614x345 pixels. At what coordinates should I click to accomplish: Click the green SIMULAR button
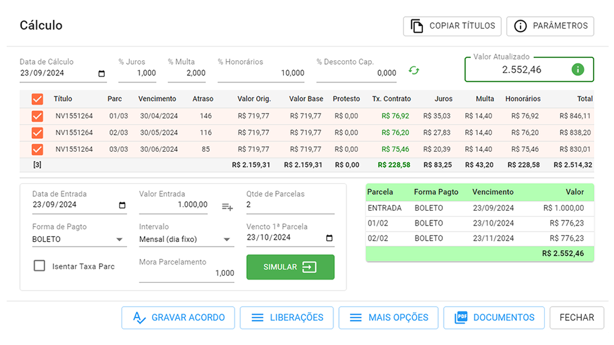[290, 267]
